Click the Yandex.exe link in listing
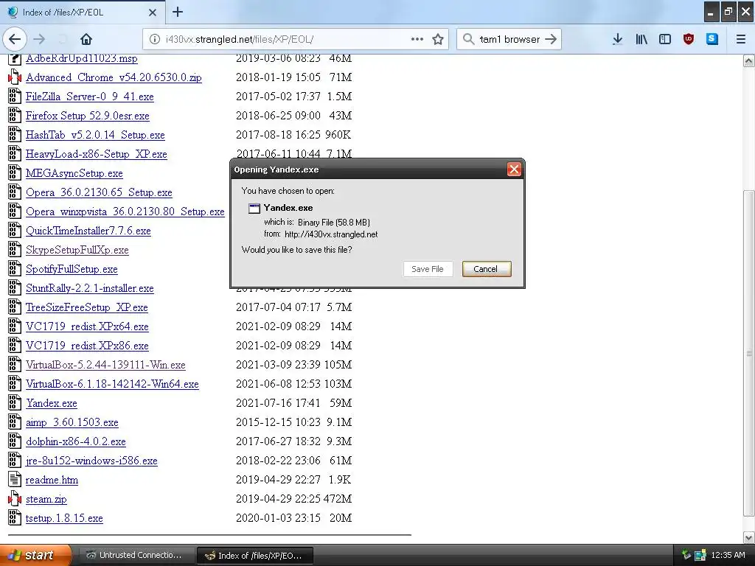 52,403
